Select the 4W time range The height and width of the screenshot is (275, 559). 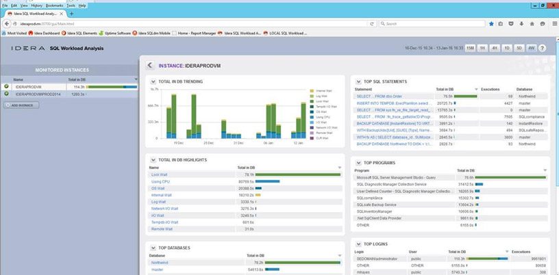[531, 48]
